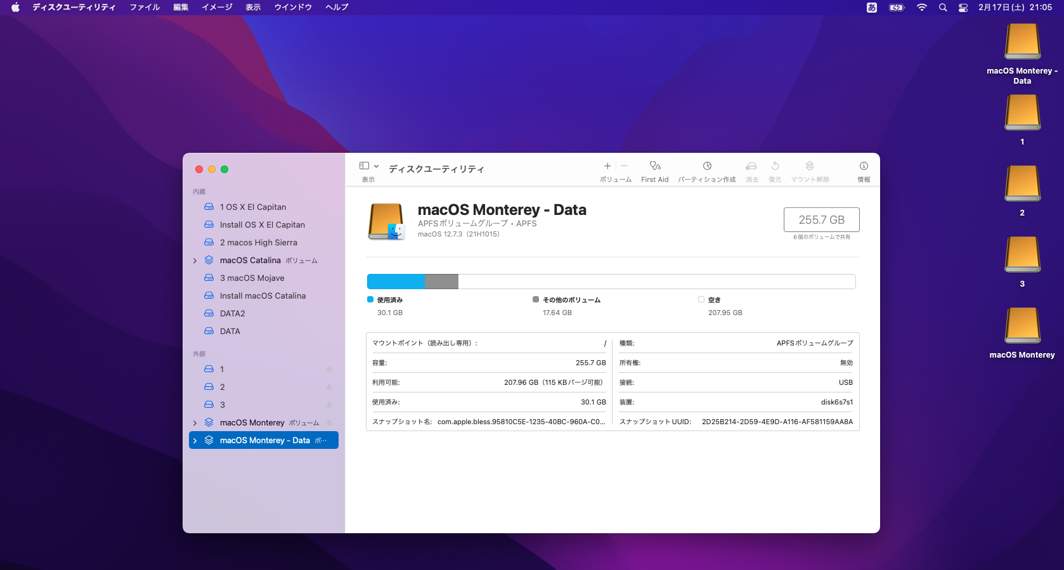Image resolution: width=1064 pixels, height=570 pixels.
Task: Eject external volume 3
Action: [329, 405]
